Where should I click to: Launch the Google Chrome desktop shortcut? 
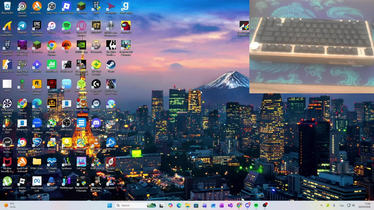pyautogui.click(x=52, y=48)
